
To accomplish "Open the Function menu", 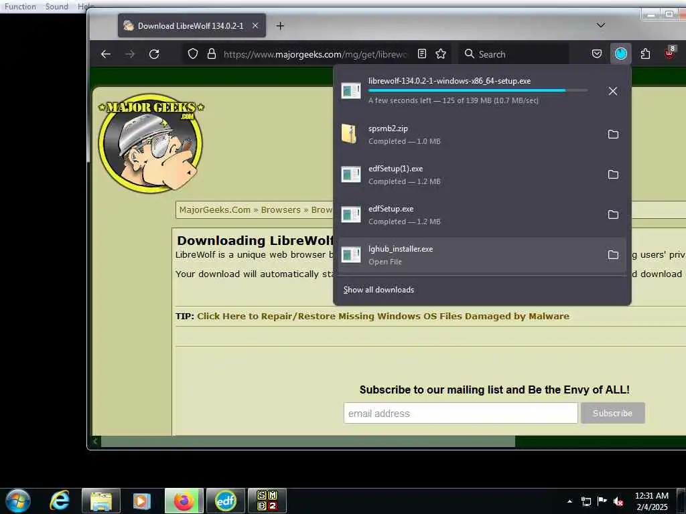I will 20,7.
